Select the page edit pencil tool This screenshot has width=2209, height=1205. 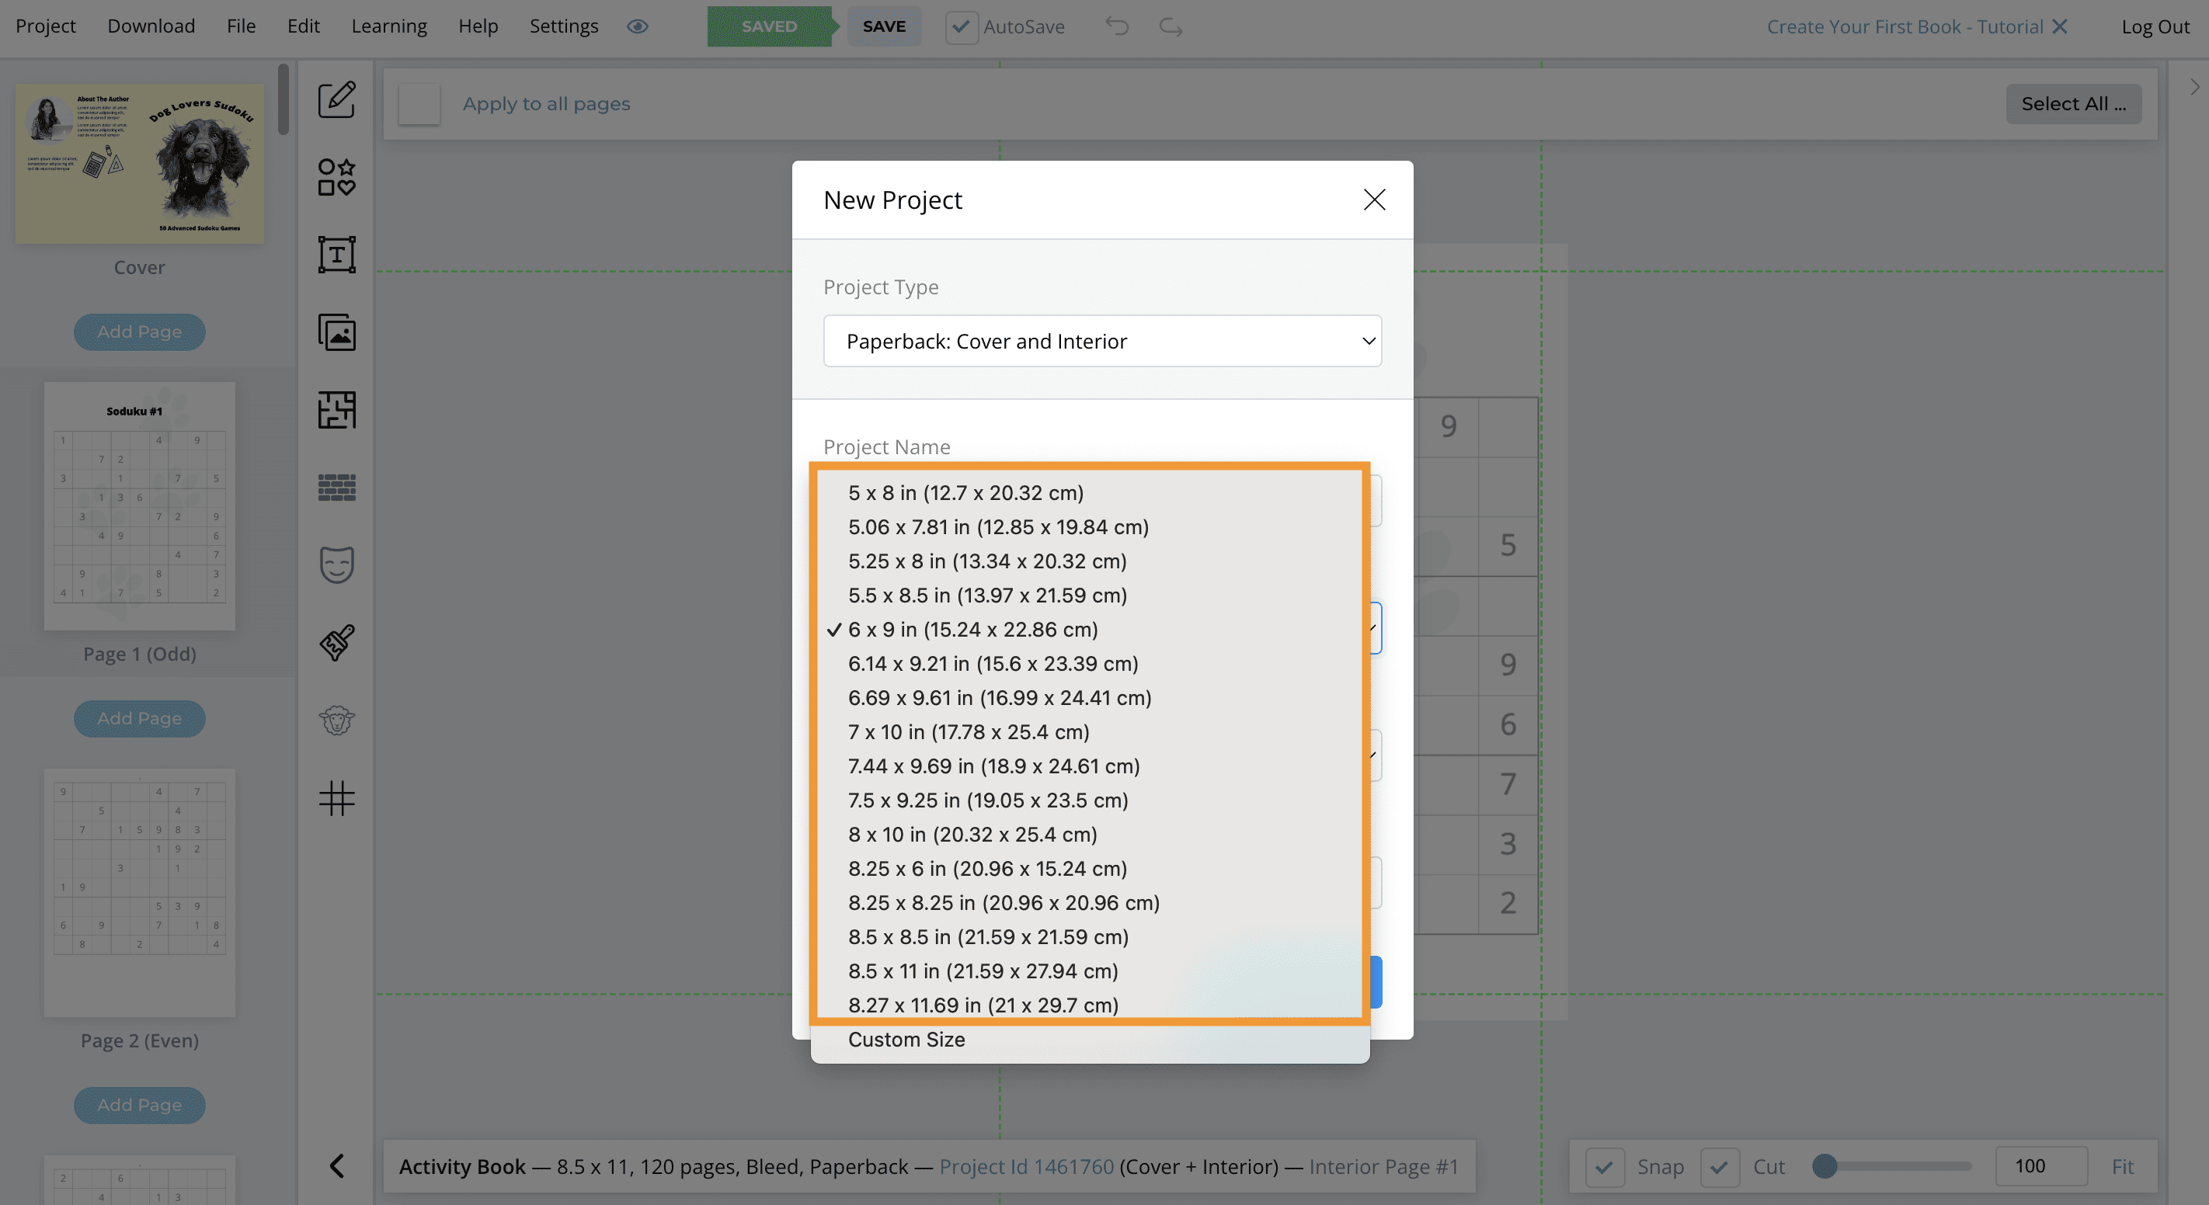coord(336,99)
